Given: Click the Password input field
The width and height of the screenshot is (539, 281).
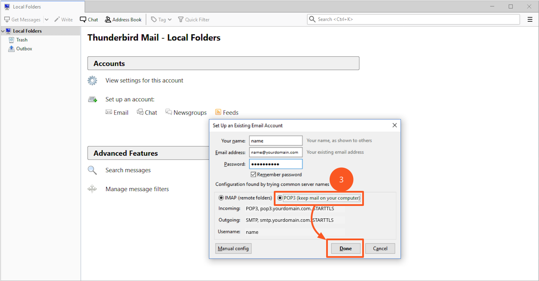Looking at the screenshot, I should [x=276, y=164].
